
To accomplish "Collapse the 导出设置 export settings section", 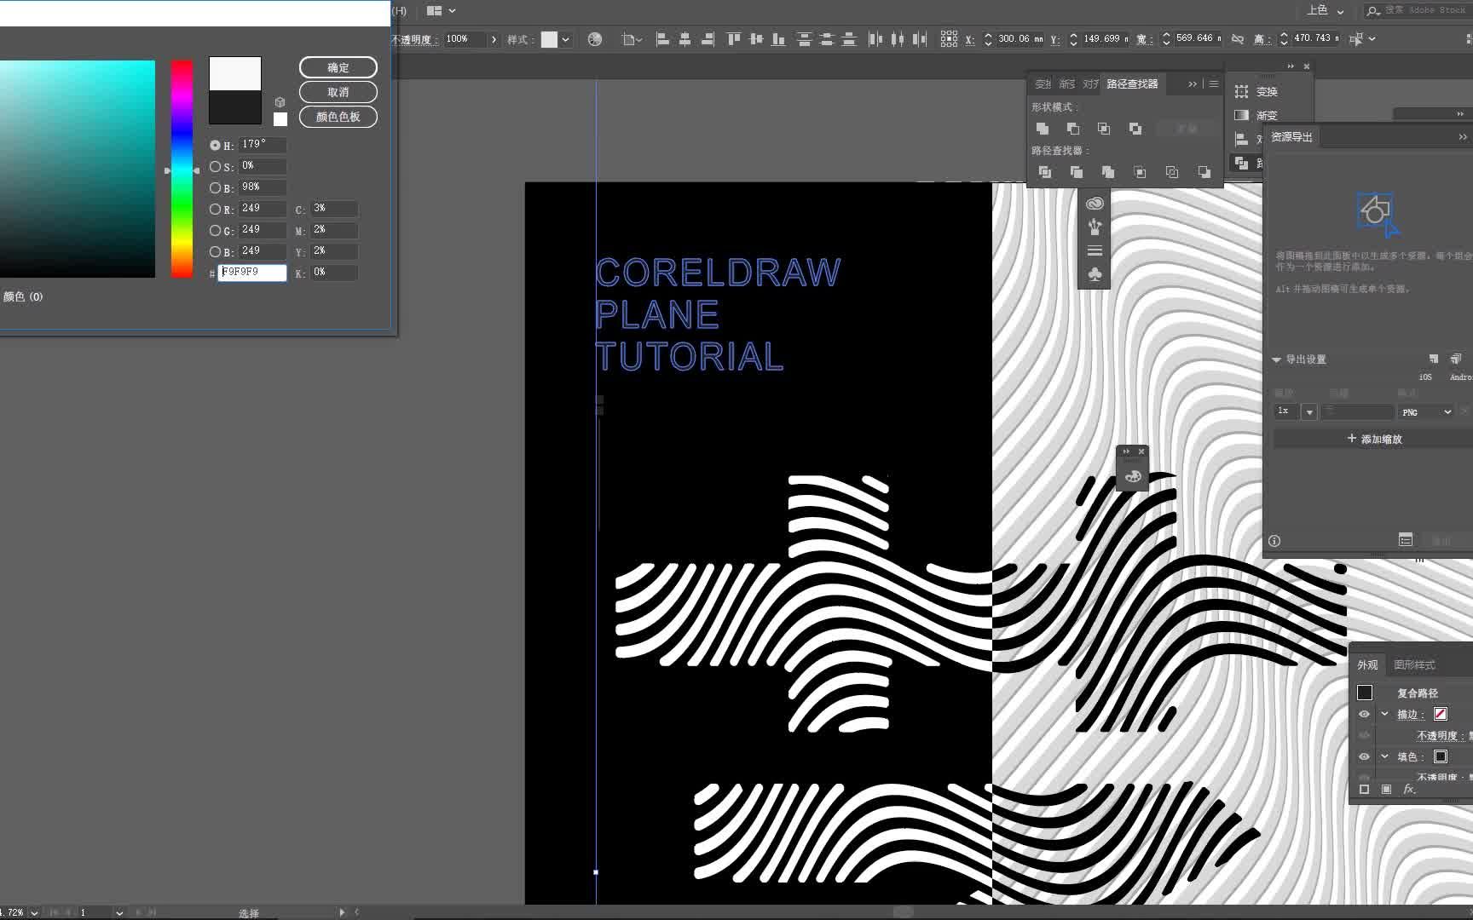I will 1276,359.
